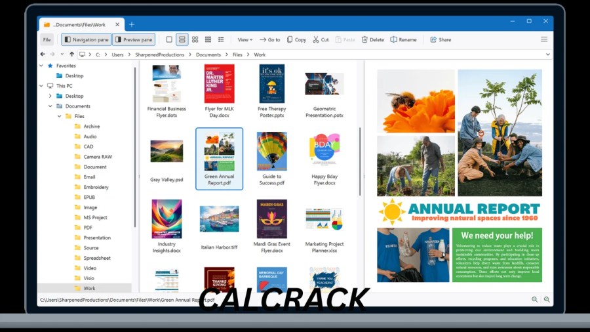Select Guide to Success.pdf file

click(x=272, y=159)
